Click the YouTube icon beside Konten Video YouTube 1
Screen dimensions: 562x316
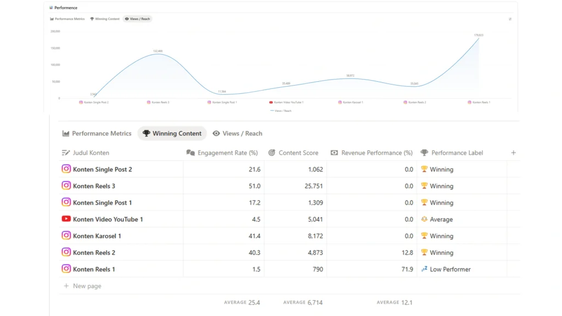point(66,219)
